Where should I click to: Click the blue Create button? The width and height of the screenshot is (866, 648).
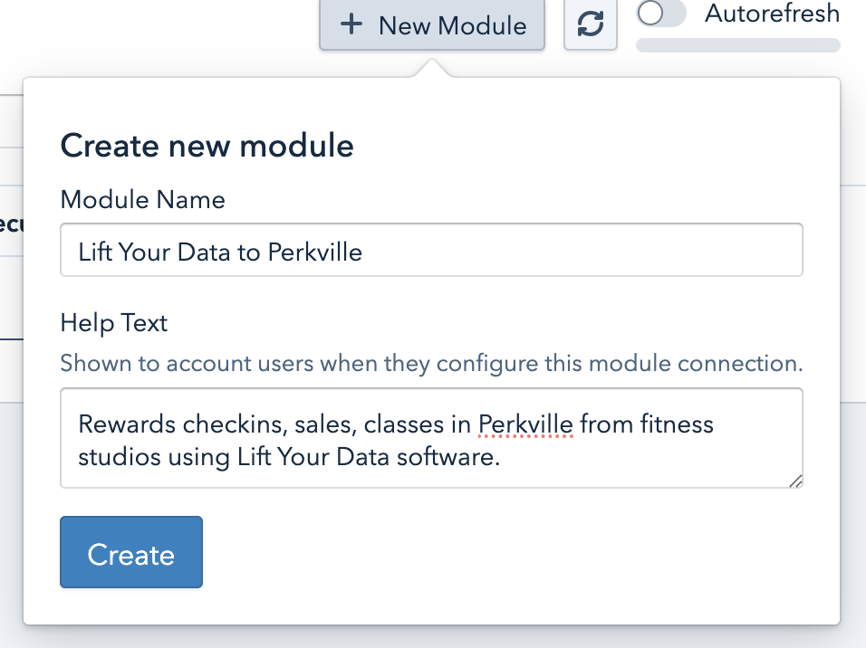(x=131, y=553)
